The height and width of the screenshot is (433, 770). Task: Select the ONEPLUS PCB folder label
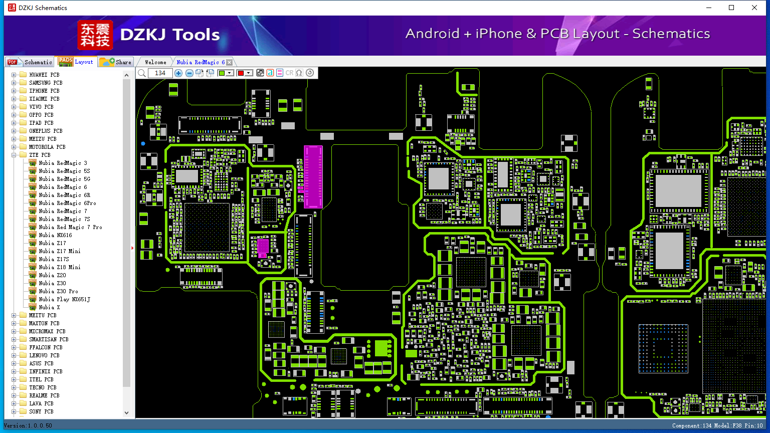[x=46, y=131]
